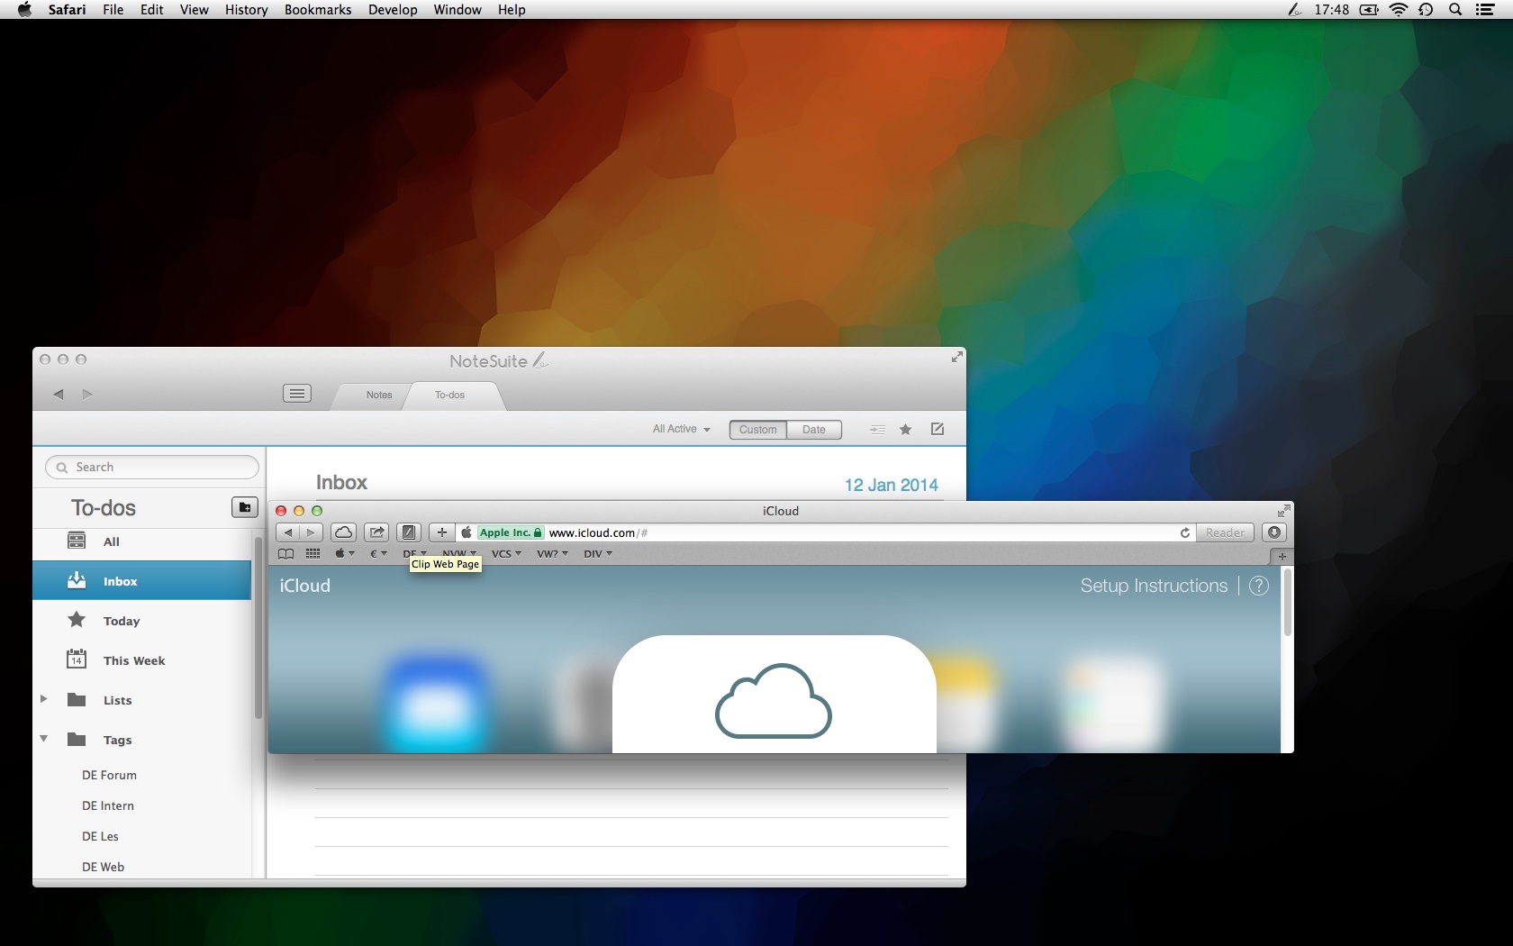The height and width of the screenshot is (946, 1513).
Task: Click the Safari address bar URL
Action: pyautogui.click(x=598, y=532)
